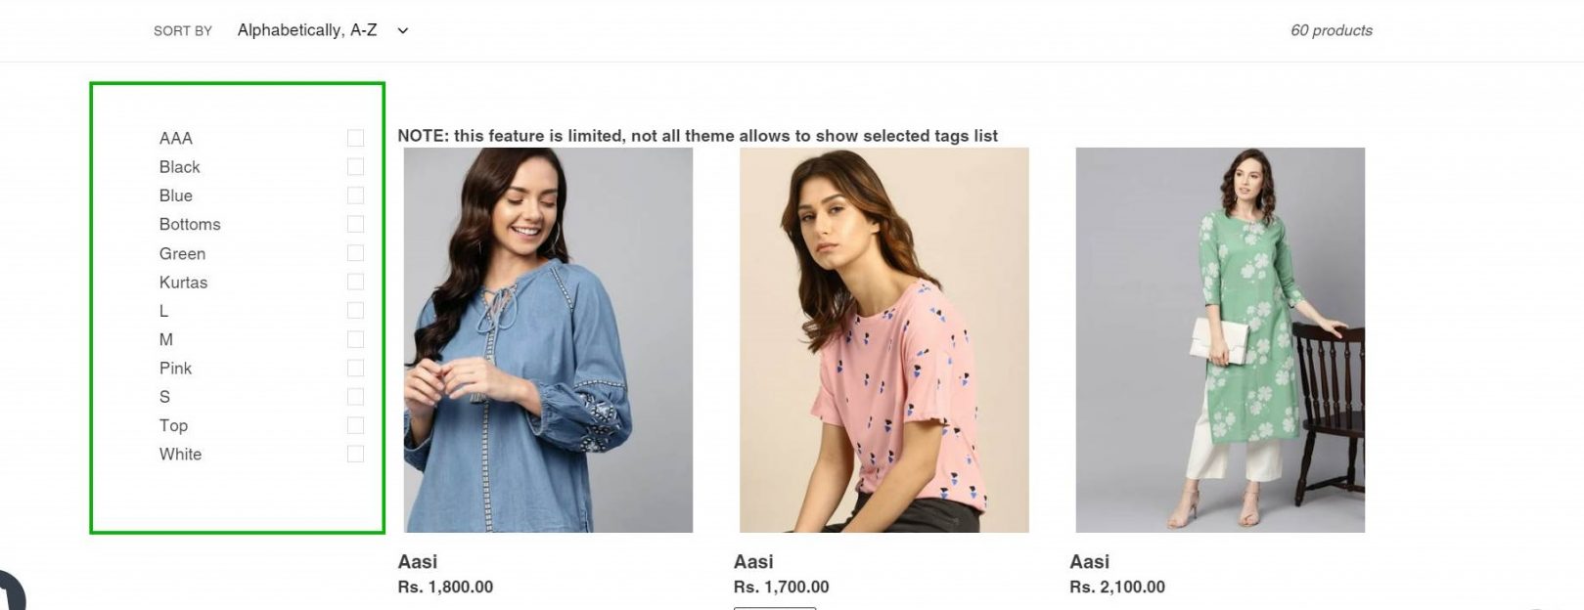Click the Aasi title priced Rs. 2,100.00

(x=1090, y=562)
